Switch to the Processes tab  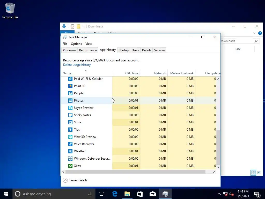tap(69, 50)
